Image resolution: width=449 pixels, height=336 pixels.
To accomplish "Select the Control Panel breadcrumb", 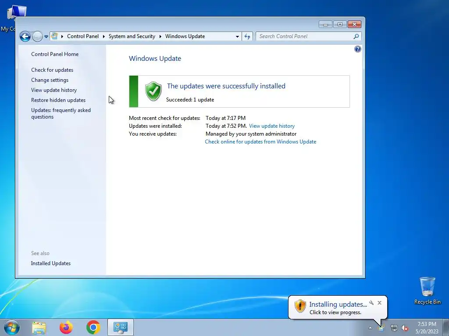I will (x=83, y=36).
